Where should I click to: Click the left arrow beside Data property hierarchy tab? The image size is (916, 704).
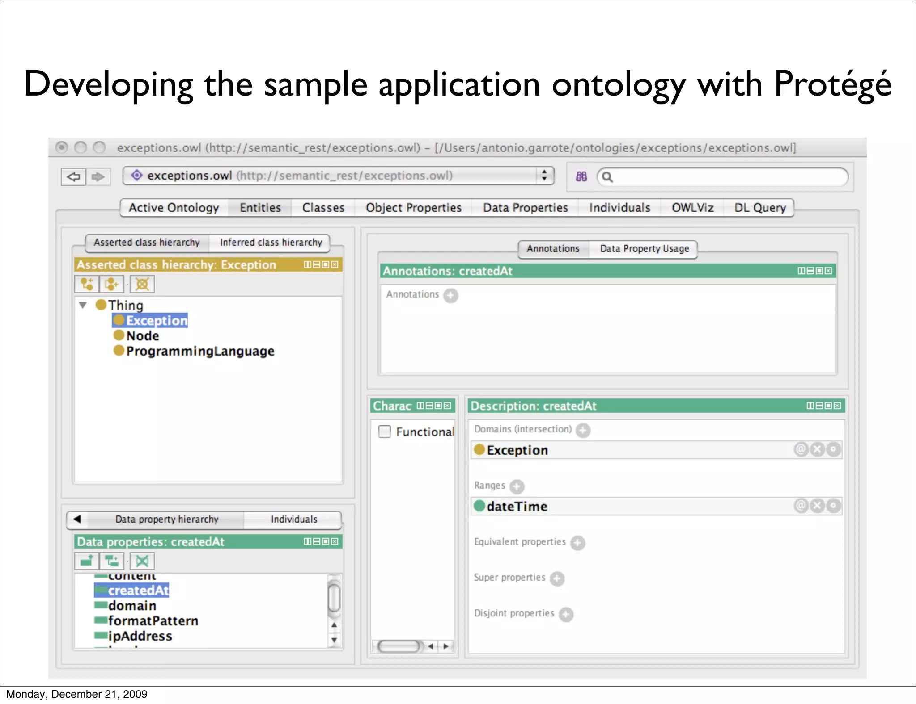coord(77,519)
